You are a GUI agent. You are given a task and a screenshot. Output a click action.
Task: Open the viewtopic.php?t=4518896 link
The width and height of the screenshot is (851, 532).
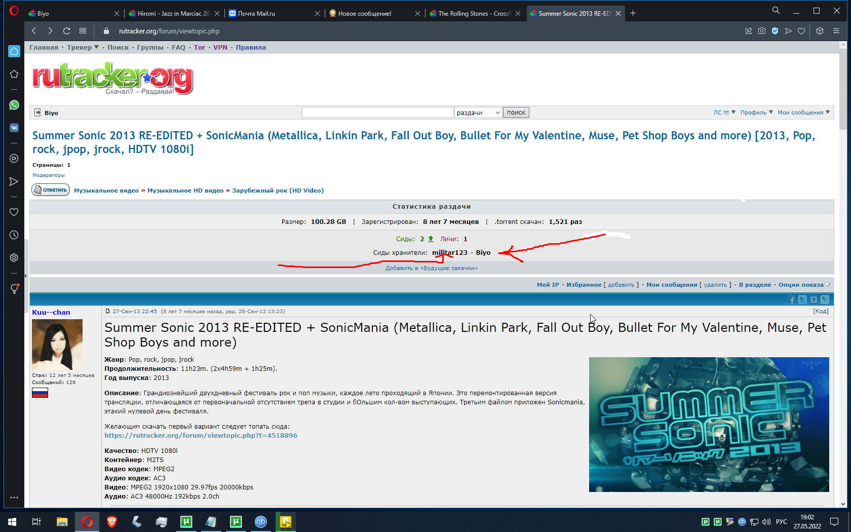201,435
